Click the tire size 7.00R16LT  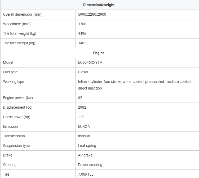[86, 174]
